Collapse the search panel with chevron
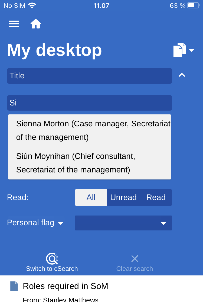This screenshot has width=203, height=302. click(182, 75)
